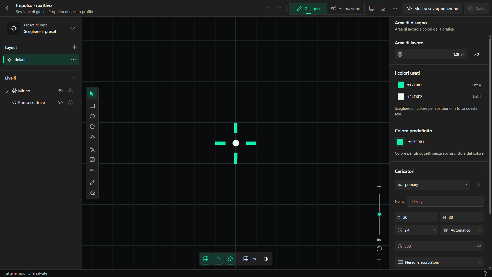Open the Nessuna scorciatoia dropdown
492x277 pixels.
point(439,262)
